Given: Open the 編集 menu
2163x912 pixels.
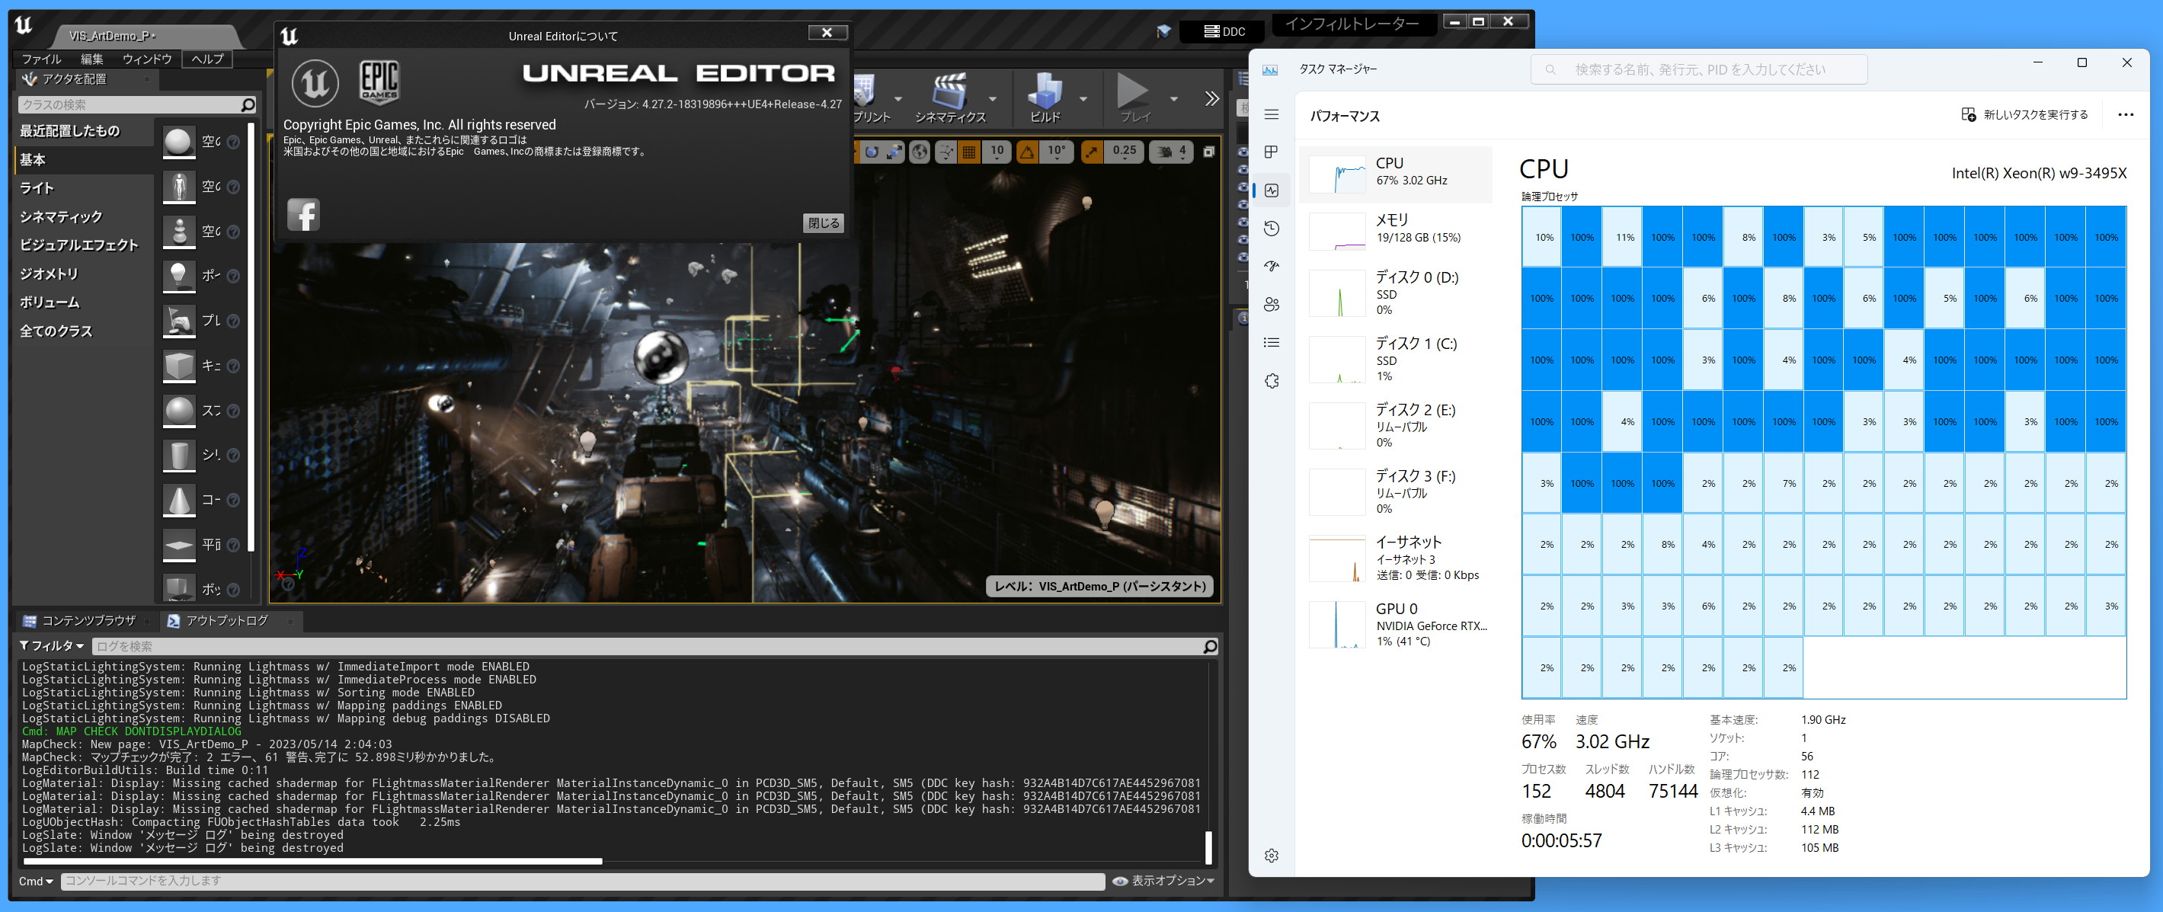Looking at the screenshot, I should pyautogui.click(x=91, y=59).
